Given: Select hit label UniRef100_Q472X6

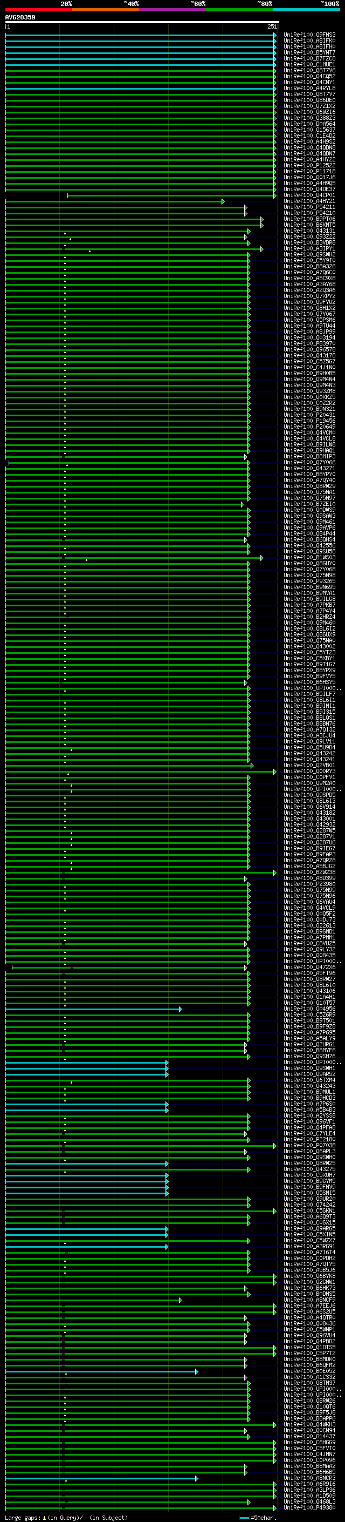Looking at the screenshot, I should tap(309, 967).
